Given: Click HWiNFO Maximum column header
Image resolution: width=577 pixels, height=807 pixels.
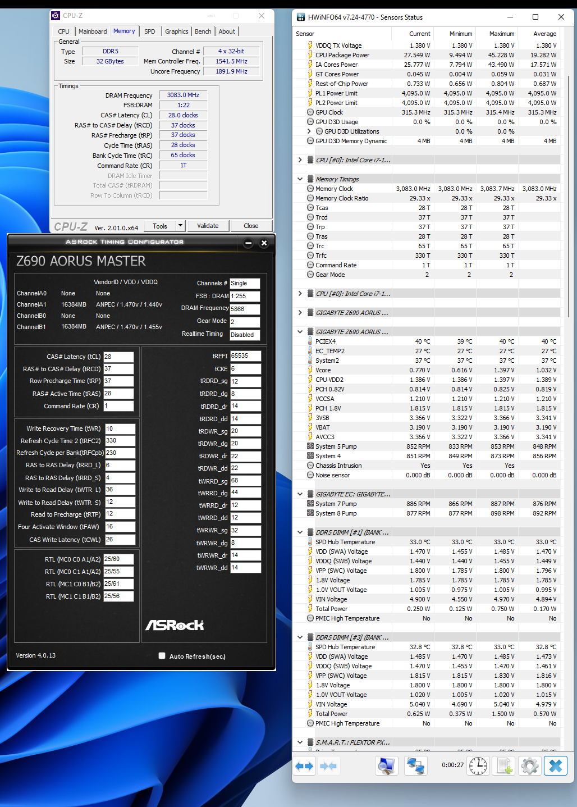Looking at the screenshot, I should coord(502,34).
